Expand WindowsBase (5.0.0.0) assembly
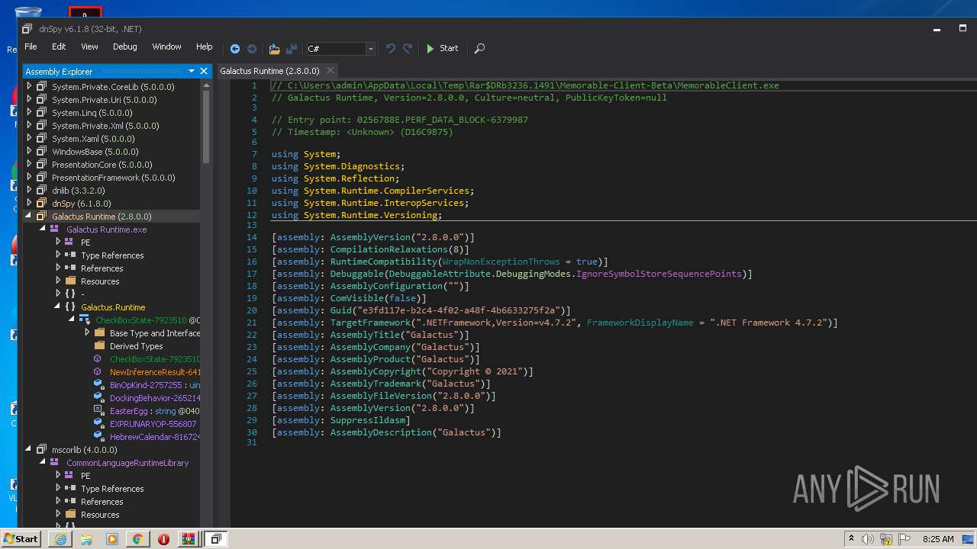This screenshot has width=977, height=549. 30,152
